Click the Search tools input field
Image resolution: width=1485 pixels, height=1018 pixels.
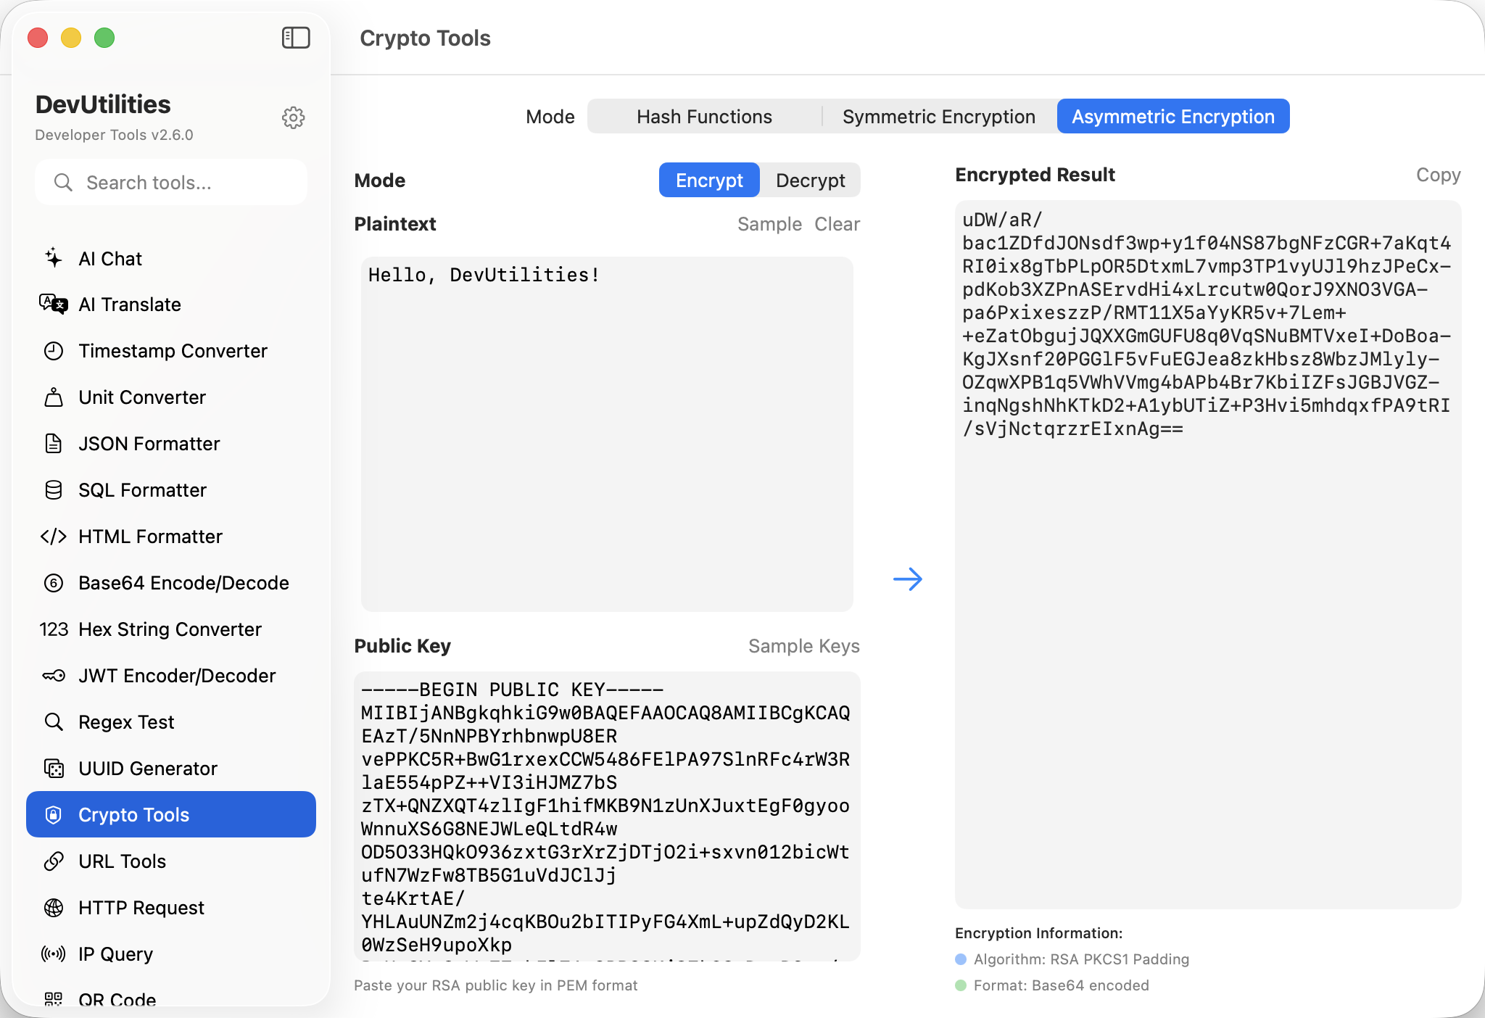(x=171, y=183)
